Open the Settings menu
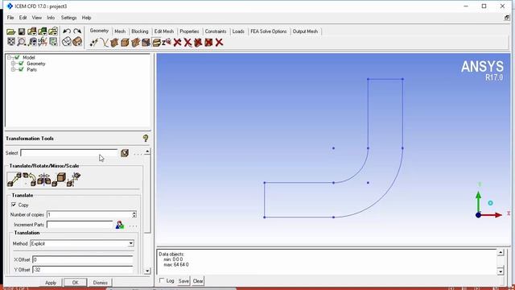The height and width of the screenshot is (290, 515). [68, 18]
